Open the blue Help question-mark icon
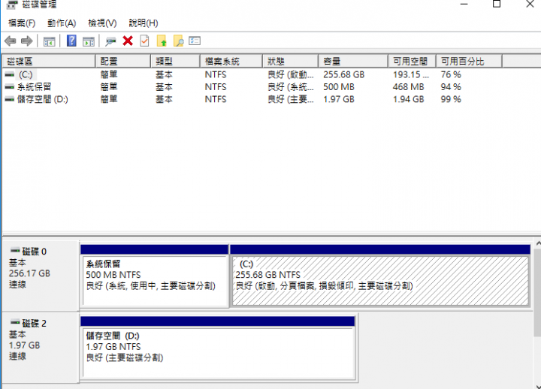Screen dimensions: 541x389 tap(71, 41)
